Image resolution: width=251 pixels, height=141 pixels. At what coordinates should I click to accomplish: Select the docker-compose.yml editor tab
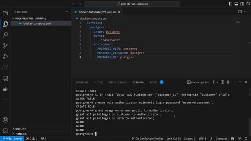pyautogui.click(x=97, y=12)
